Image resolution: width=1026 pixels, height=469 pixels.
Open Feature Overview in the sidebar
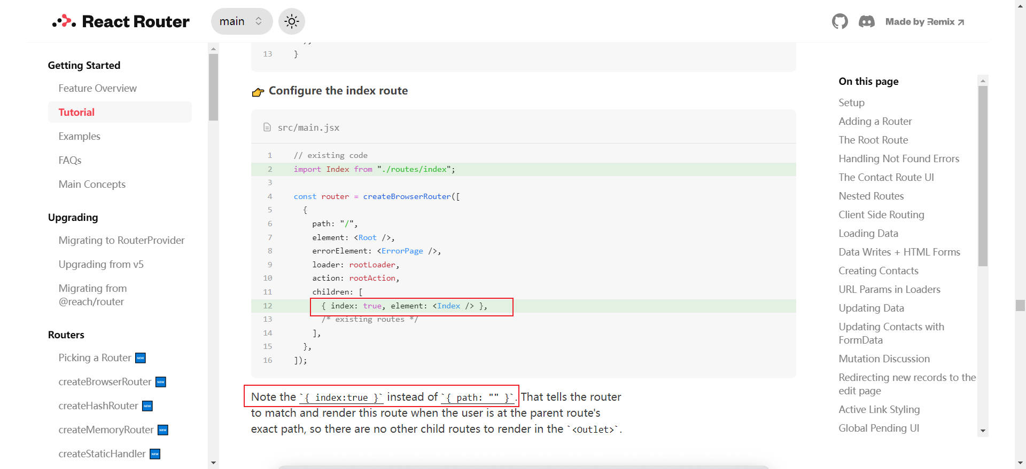pos(97,88)
